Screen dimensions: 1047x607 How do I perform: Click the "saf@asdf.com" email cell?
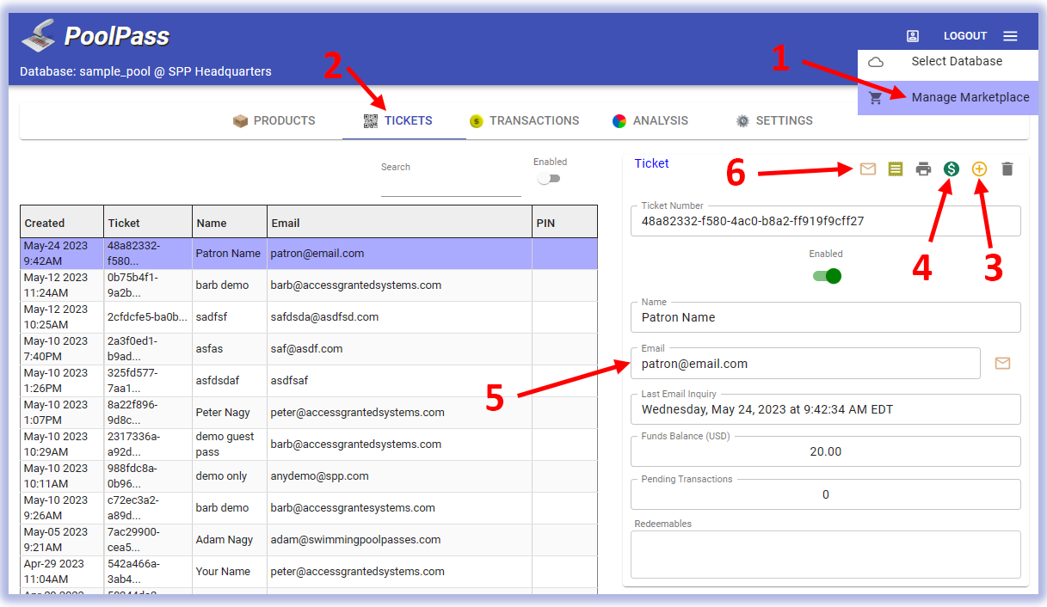pyautogui.click(x=399, y=349)
